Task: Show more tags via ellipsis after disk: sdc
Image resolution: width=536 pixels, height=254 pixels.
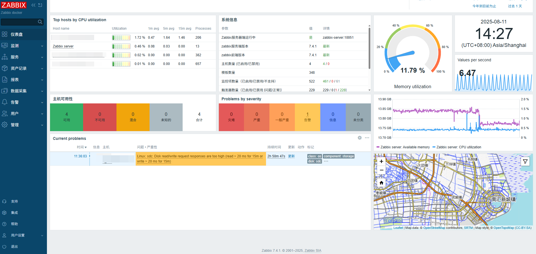Action: pyautogui.click(x=326, y=161)
